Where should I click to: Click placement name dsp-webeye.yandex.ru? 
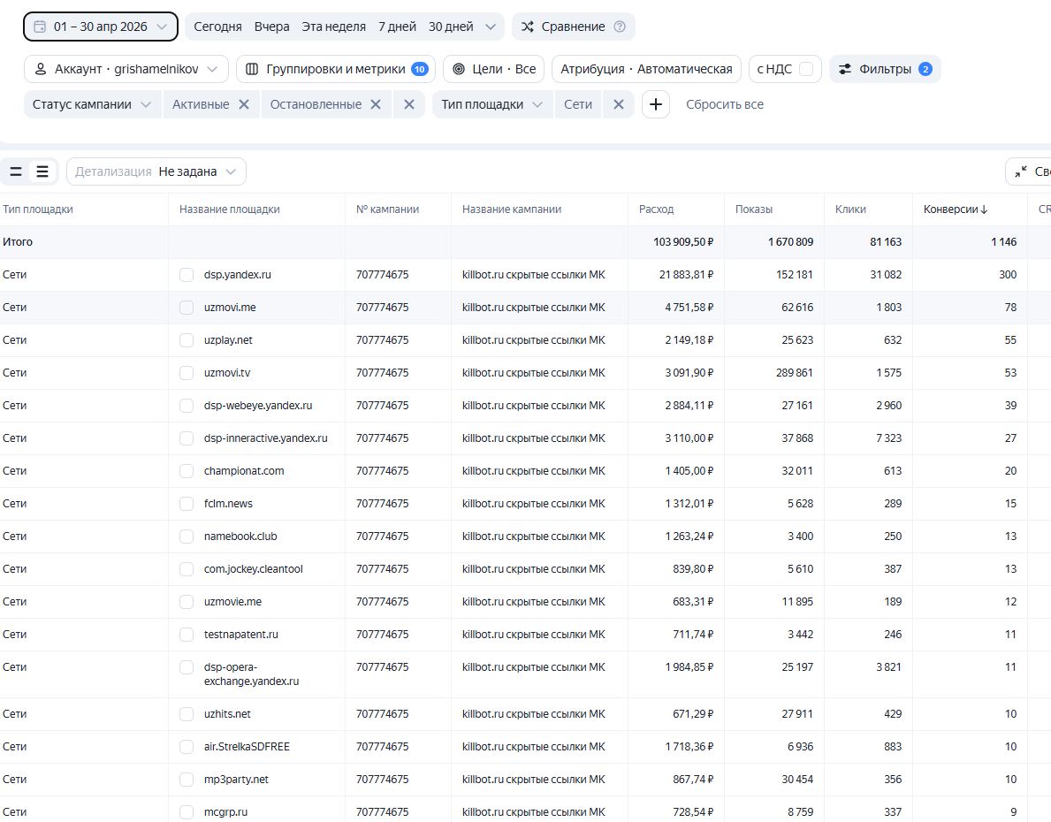258,406
